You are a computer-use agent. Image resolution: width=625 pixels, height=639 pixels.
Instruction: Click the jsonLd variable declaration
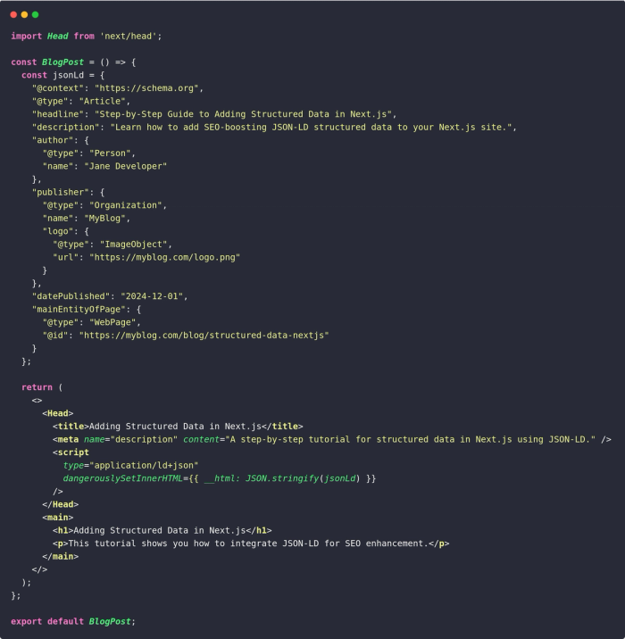(68, 75)
